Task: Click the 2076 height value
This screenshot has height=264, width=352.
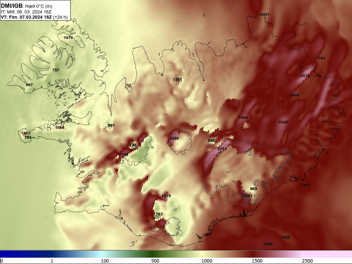Action: pyautogui.click(x=305, y=76)
